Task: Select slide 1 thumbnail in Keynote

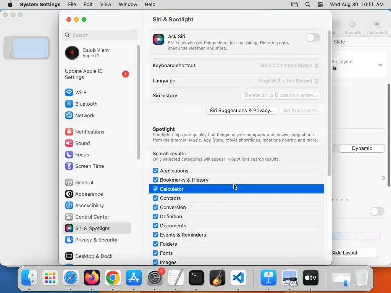Action: (31, 48)
